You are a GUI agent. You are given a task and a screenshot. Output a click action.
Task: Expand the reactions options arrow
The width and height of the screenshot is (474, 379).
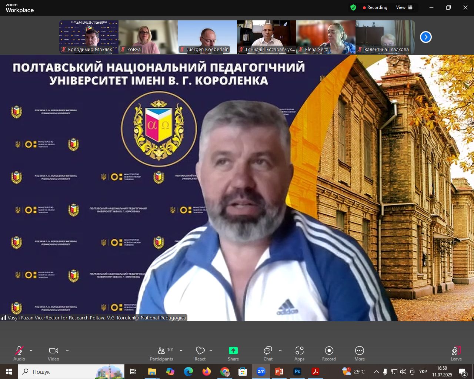211,351
